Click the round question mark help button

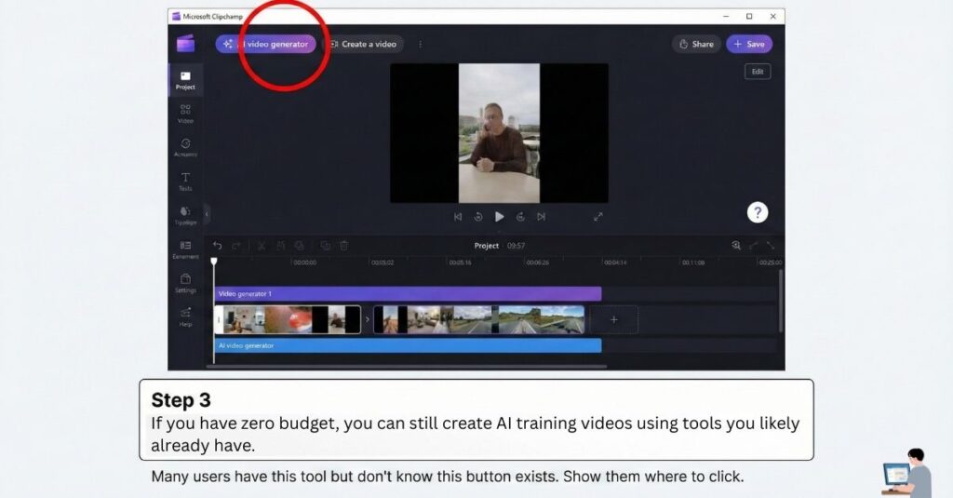758,212
